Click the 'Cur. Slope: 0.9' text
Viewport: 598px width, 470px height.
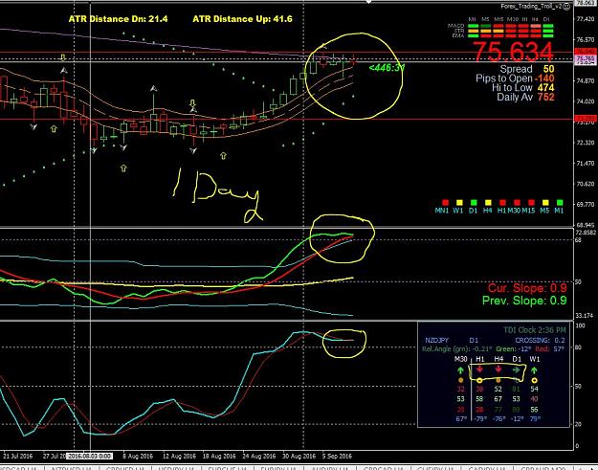tap(527, 288)
